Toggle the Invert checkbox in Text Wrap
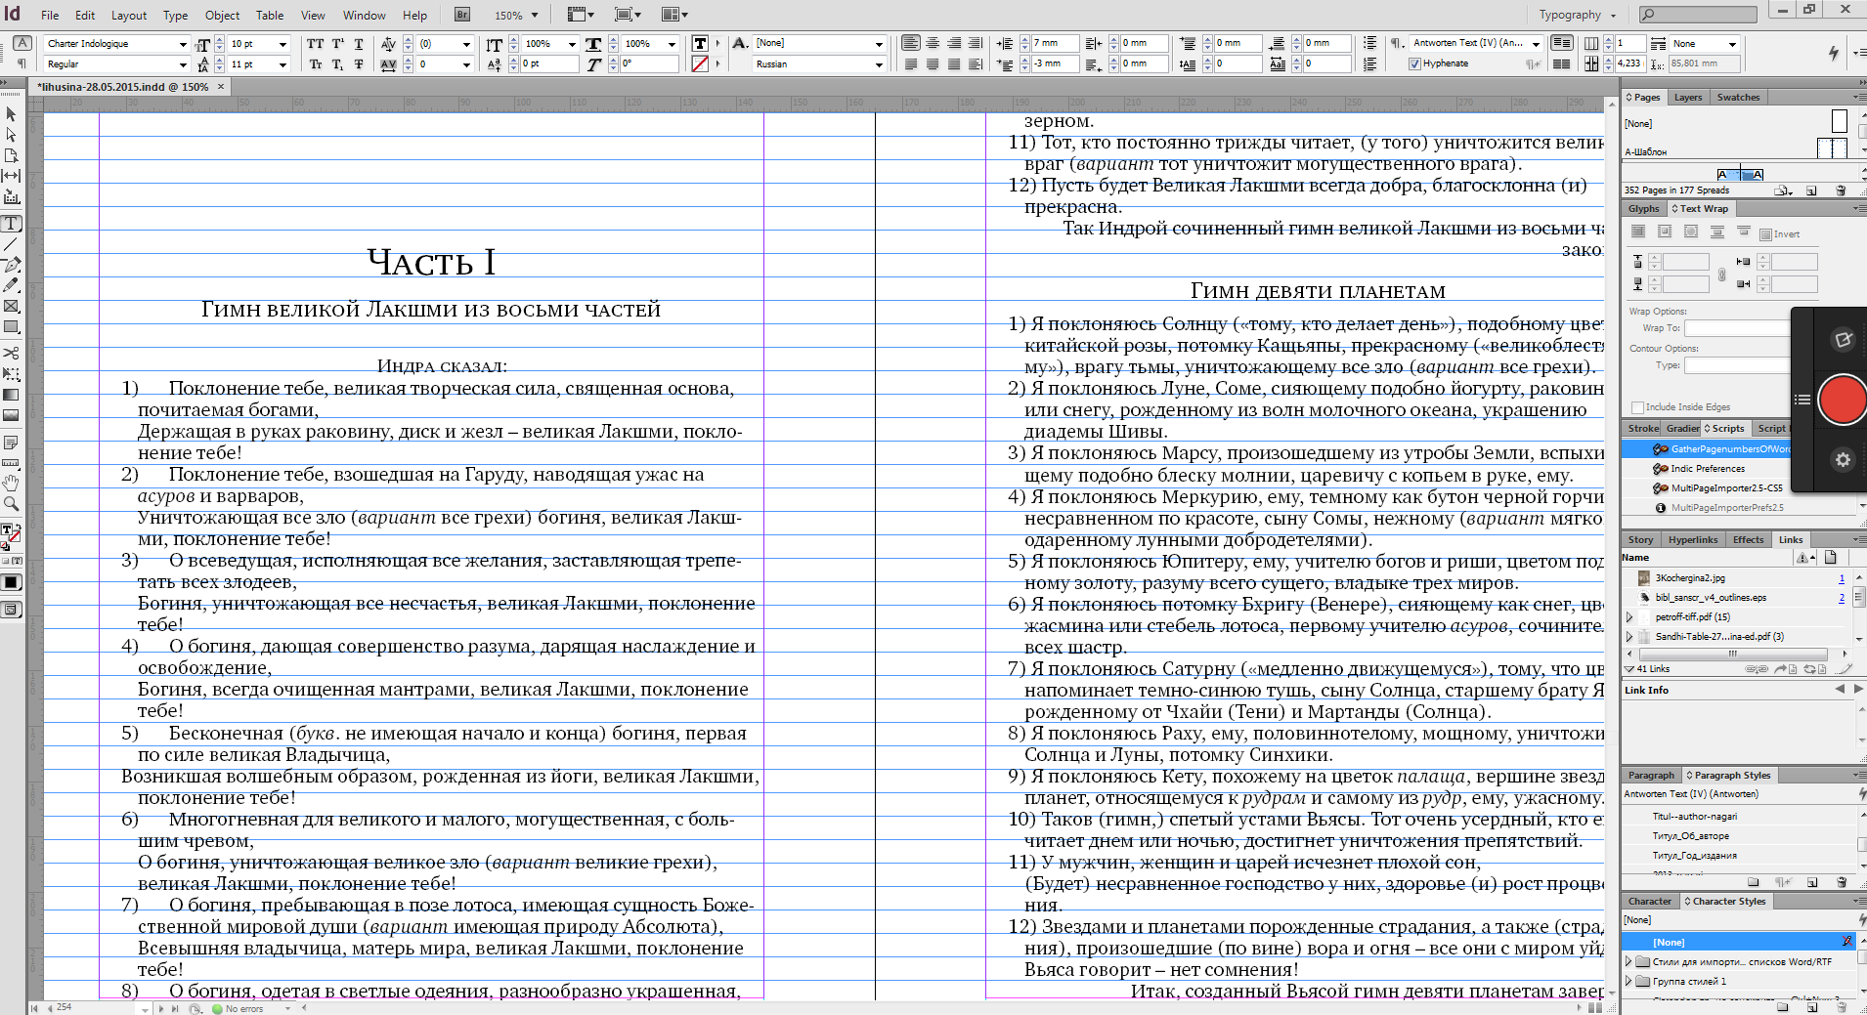The height and width of the screenshot is (1015, 1867). (x=1765, y=234)
